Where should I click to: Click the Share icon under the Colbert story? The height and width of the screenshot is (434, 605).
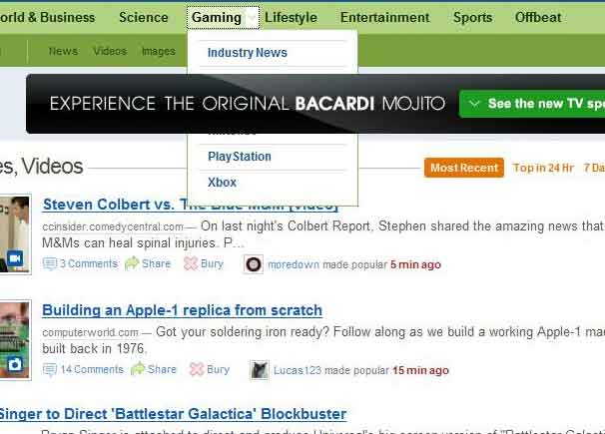pyautogui.click(x=132, y=264)
